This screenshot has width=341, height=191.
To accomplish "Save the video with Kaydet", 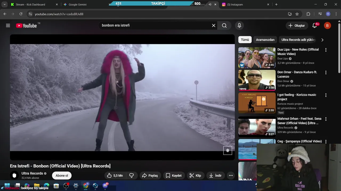I will coord(174,176).
